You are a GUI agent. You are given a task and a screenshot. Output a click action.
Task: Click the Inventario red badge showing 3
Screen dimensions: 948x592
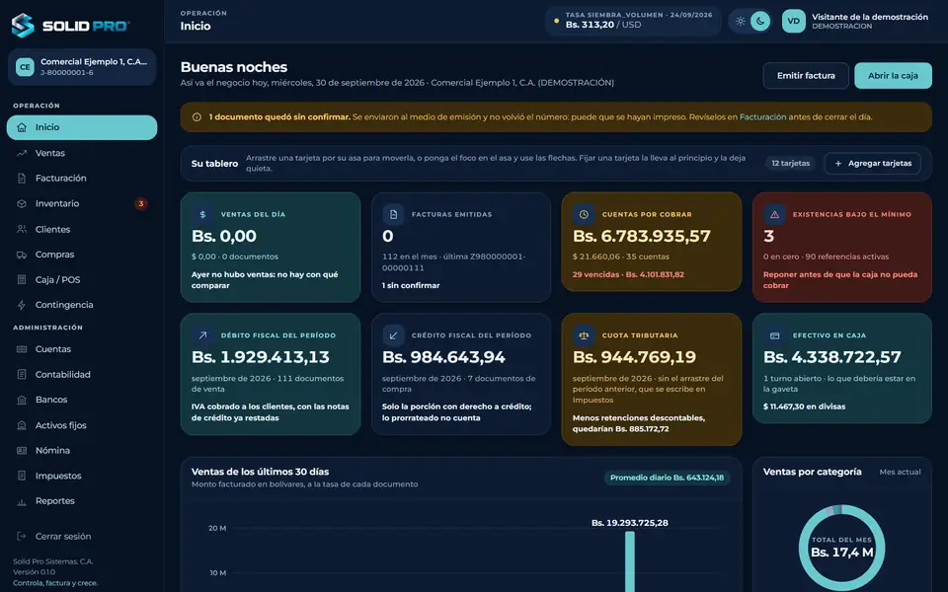(x=141, y=203)
